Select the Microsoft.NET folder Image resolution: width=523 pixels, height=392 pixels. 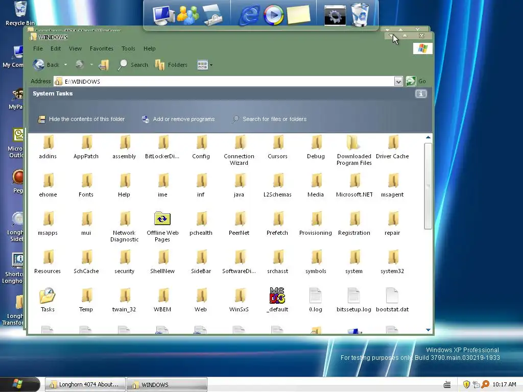pos(354,185)
